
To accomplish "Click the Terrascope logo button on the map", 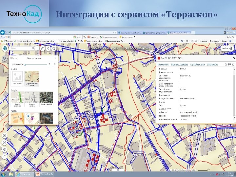I will (x=5, y=48).
